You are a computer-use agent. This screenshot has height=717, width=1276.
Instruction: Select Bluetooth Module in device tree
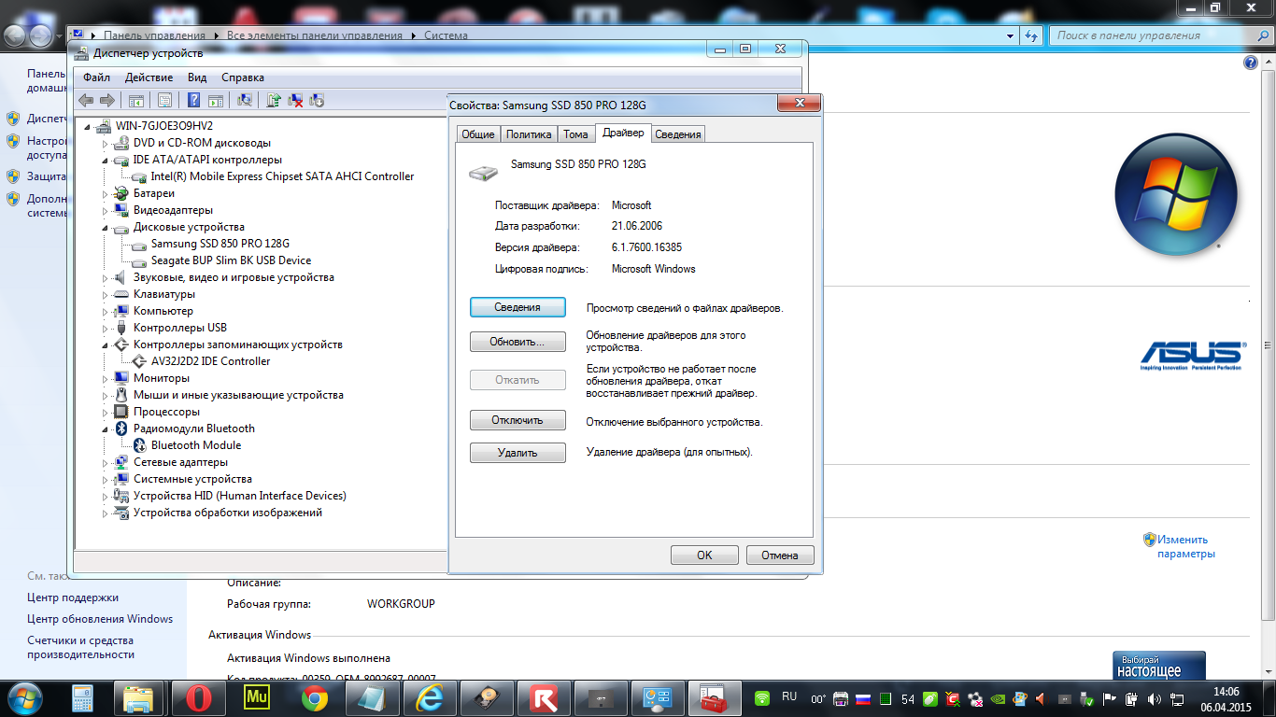[196, 445]
